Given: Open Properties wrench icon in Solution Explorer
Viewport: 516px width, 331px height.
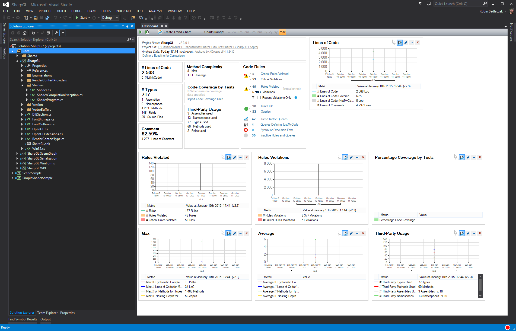Looking at the screenshot, I should point(56,33).
